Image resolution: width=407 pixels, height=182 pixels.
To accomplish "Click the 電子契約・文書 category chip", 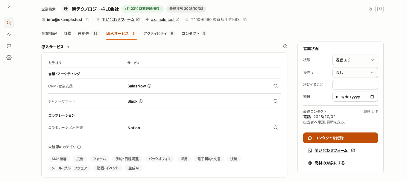I will coord(209,159).
